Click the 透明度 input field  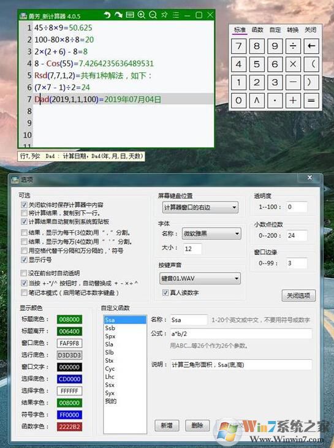point(297,207)
